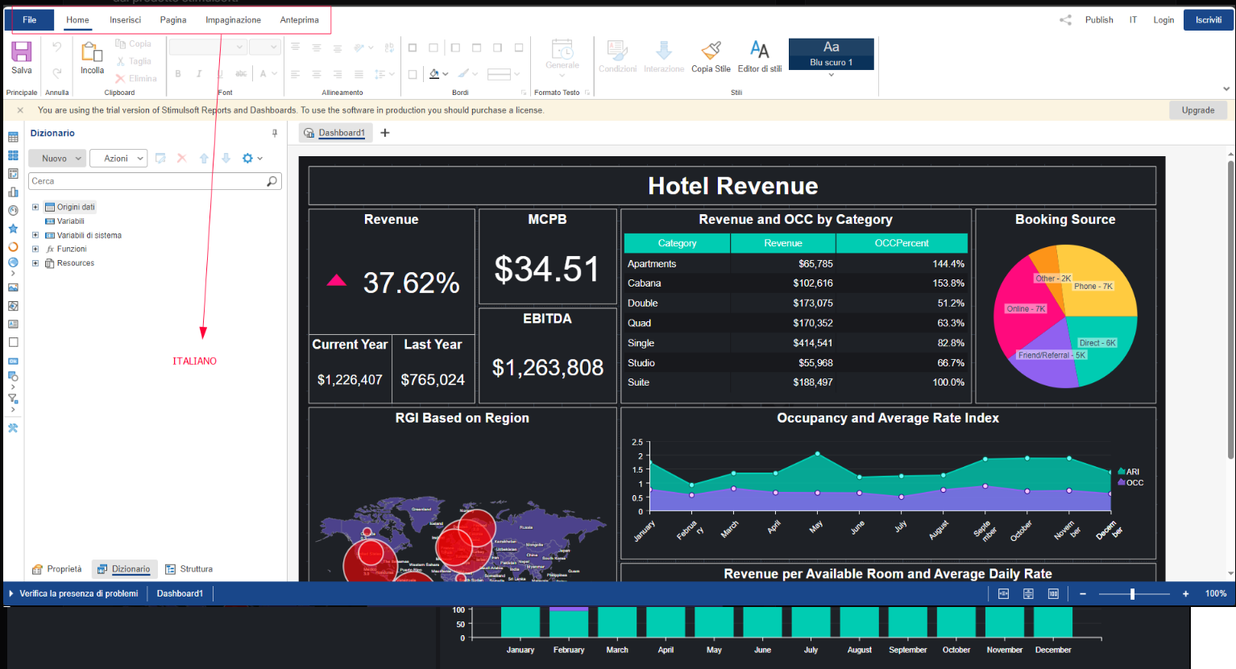Toggle bold formatting
Image resolution: width=1236 pixels, height=669 pixels.
(x=178, y=73)
